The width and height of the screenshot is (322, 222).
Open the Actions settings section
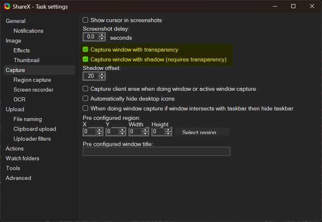pyautogui.click(x=15, y=149)
